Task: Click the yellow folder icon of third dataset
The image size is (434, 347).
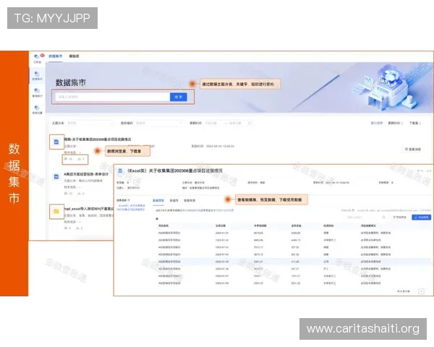Action: (55, 211)
